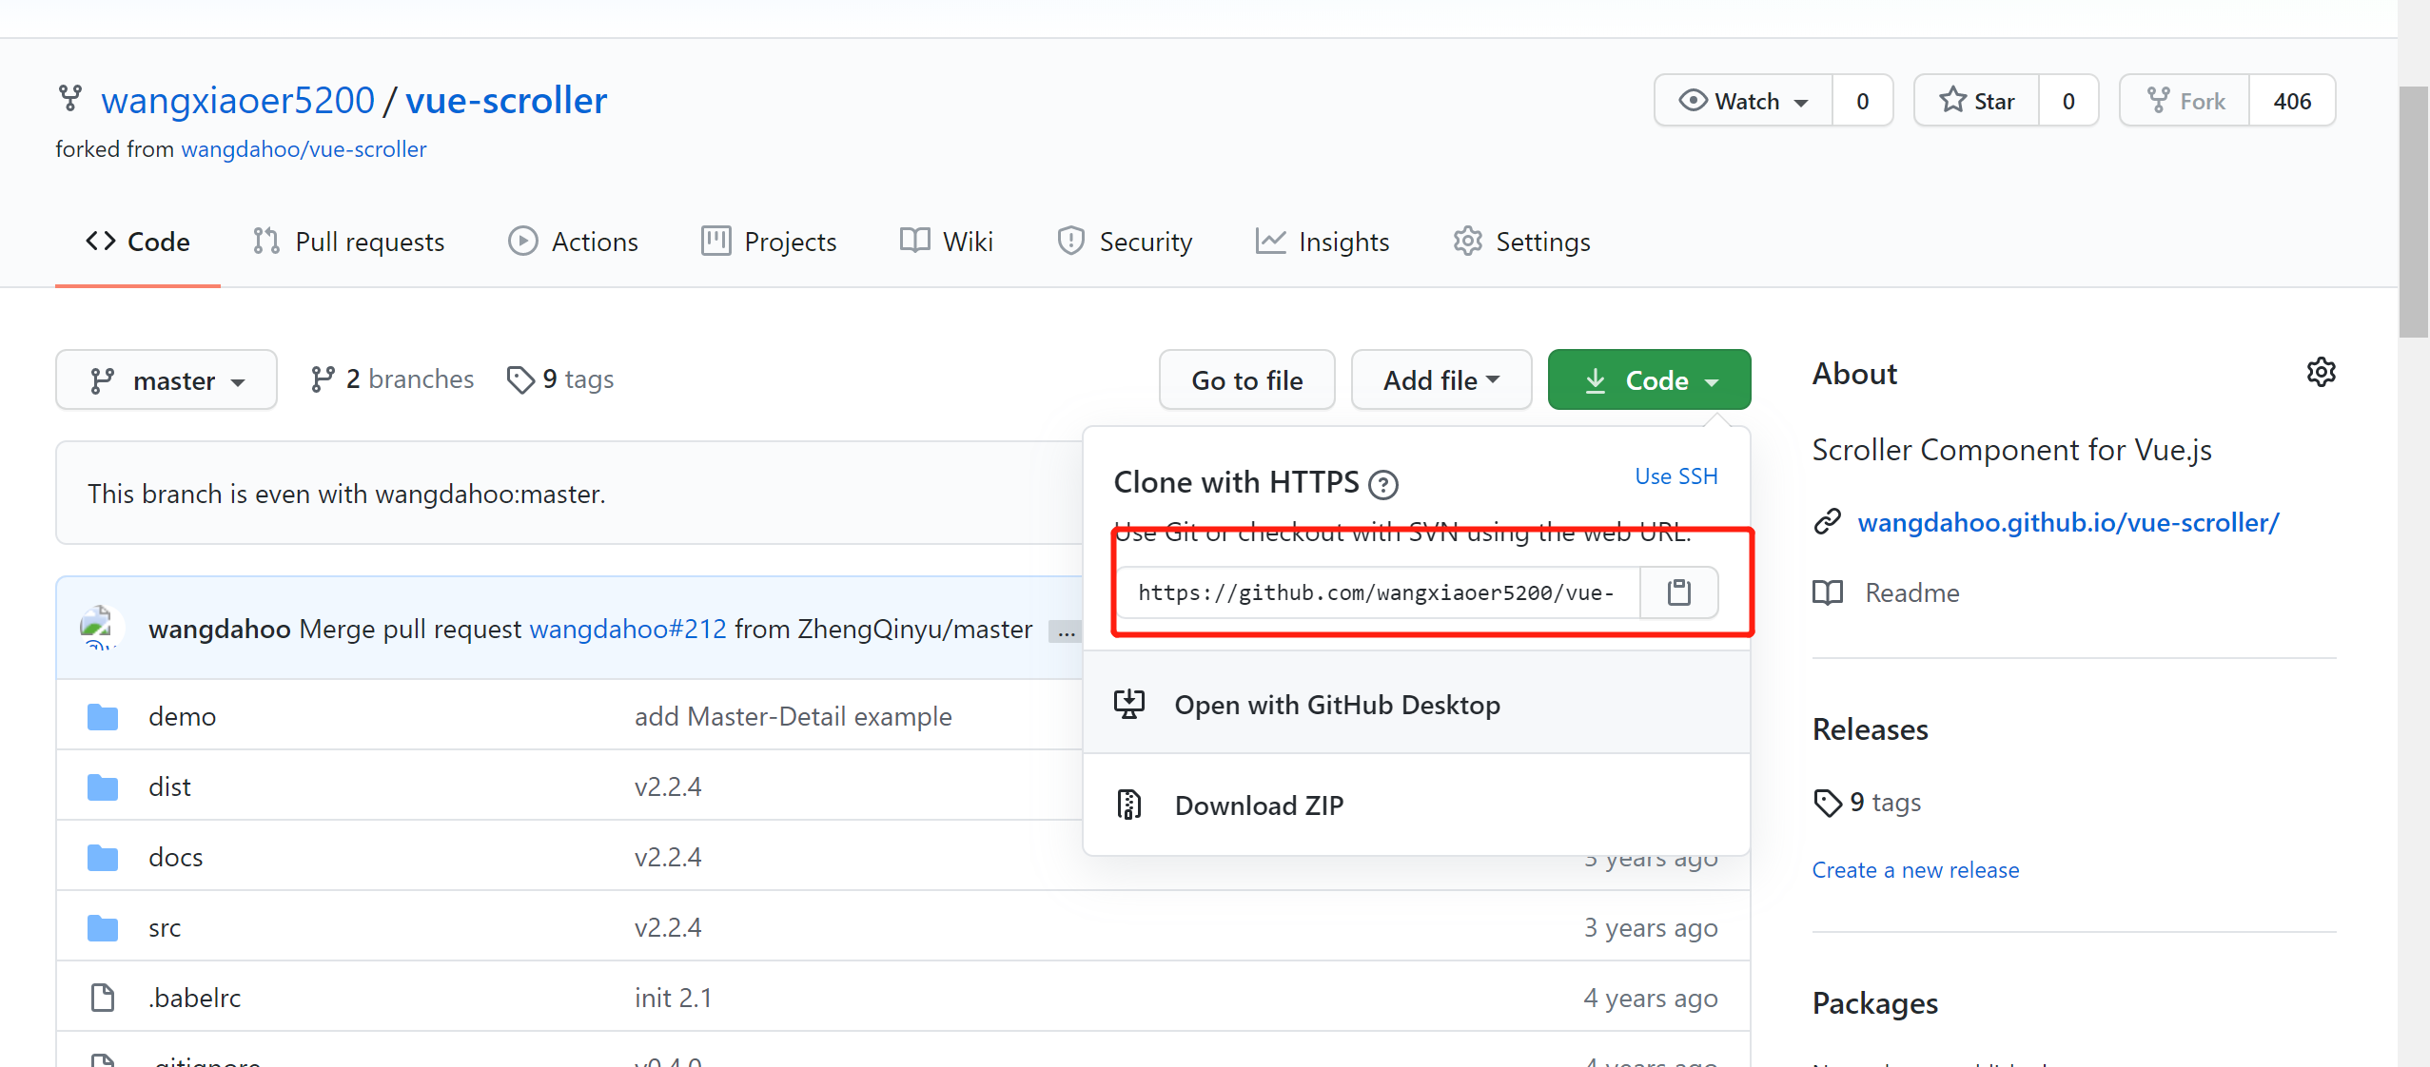Open the Security tab
This screenshot has height=1067, width=2430.
(1125, 242)
